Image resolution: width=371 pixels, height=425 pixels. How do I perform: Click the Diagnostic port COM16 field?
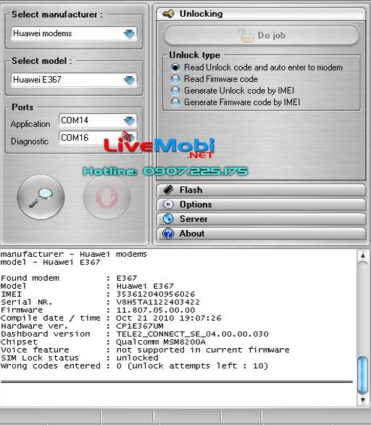coord(98,138)
